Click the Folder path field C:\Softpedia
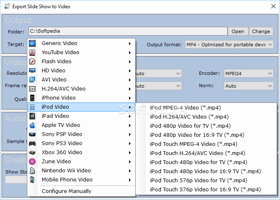Screen dimensions: 280x200 128,31
